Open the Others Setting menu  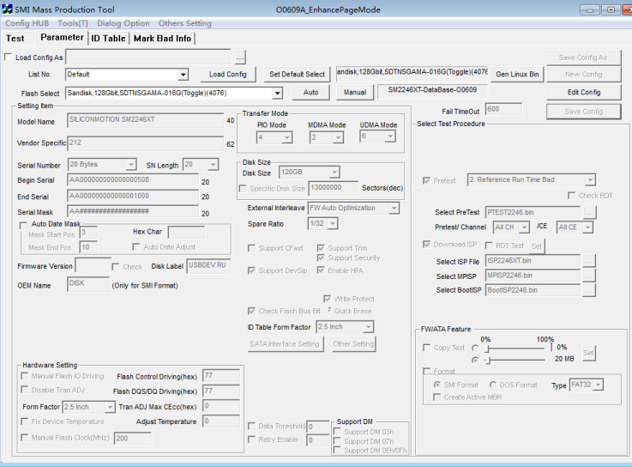(x=185, y=23)
